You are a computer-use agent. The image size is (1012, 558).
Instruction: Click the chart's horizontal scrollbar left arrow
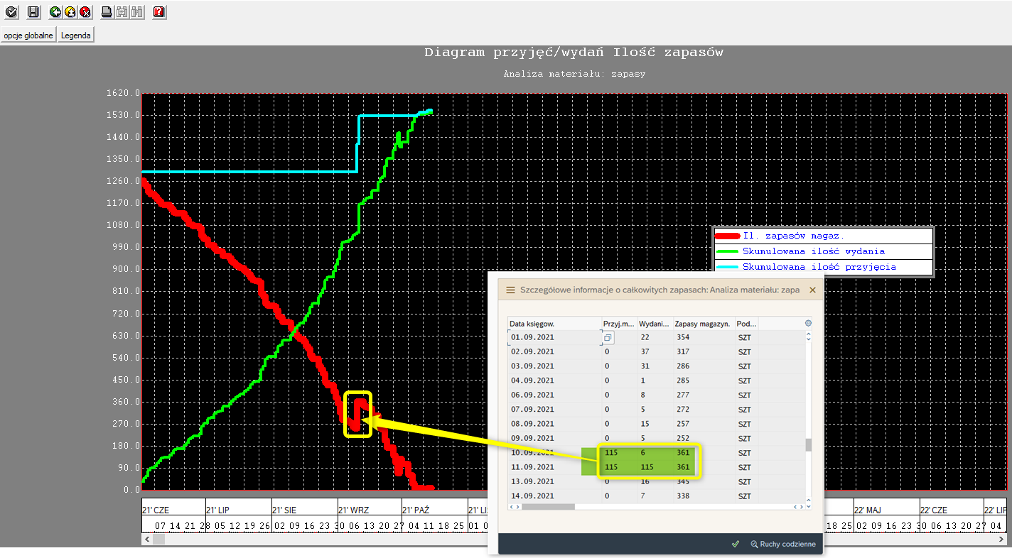[x=148, y=540]
